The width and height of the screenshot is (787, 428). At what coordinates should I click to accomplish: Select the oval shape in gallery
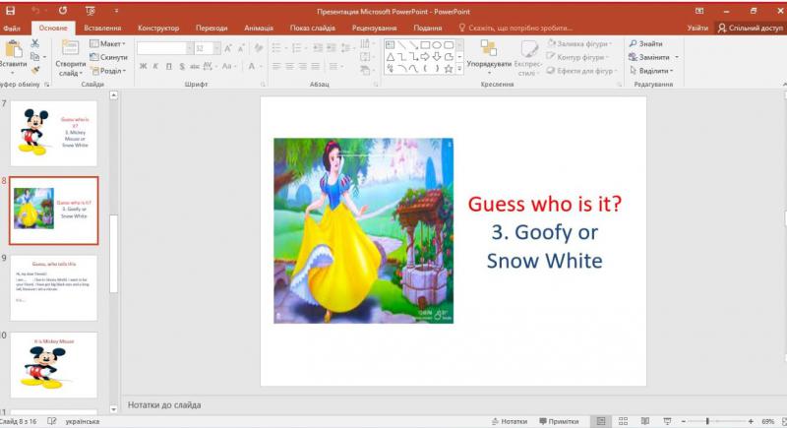tap(437, 45)
